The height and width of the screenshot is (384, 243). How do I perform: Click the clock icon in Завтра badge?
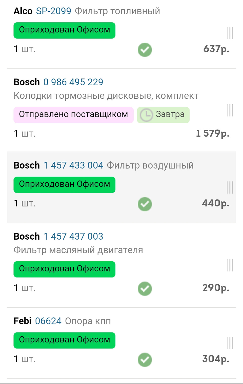[x=146, y=115]
